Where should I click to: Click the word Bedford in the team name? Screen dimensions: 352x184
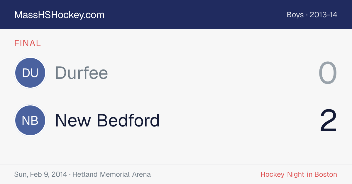pyautogui.click(x=128, y=121)
